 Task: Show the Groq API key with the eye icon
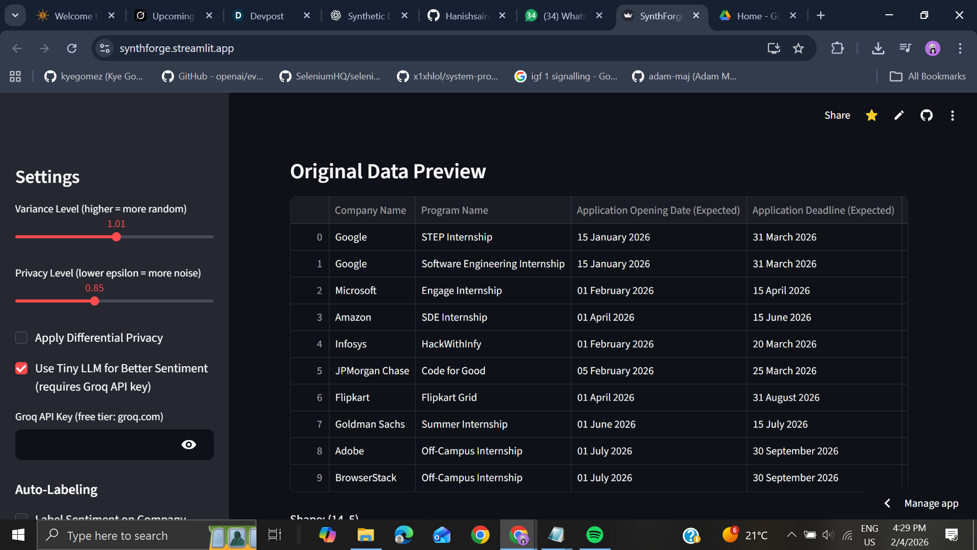click(188, 445)
